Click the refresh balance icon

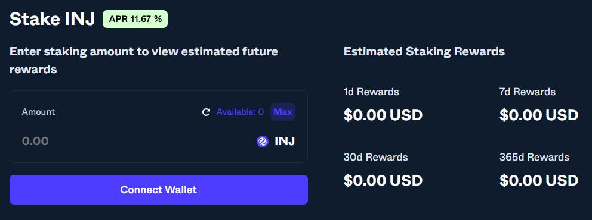coord(206,112)
